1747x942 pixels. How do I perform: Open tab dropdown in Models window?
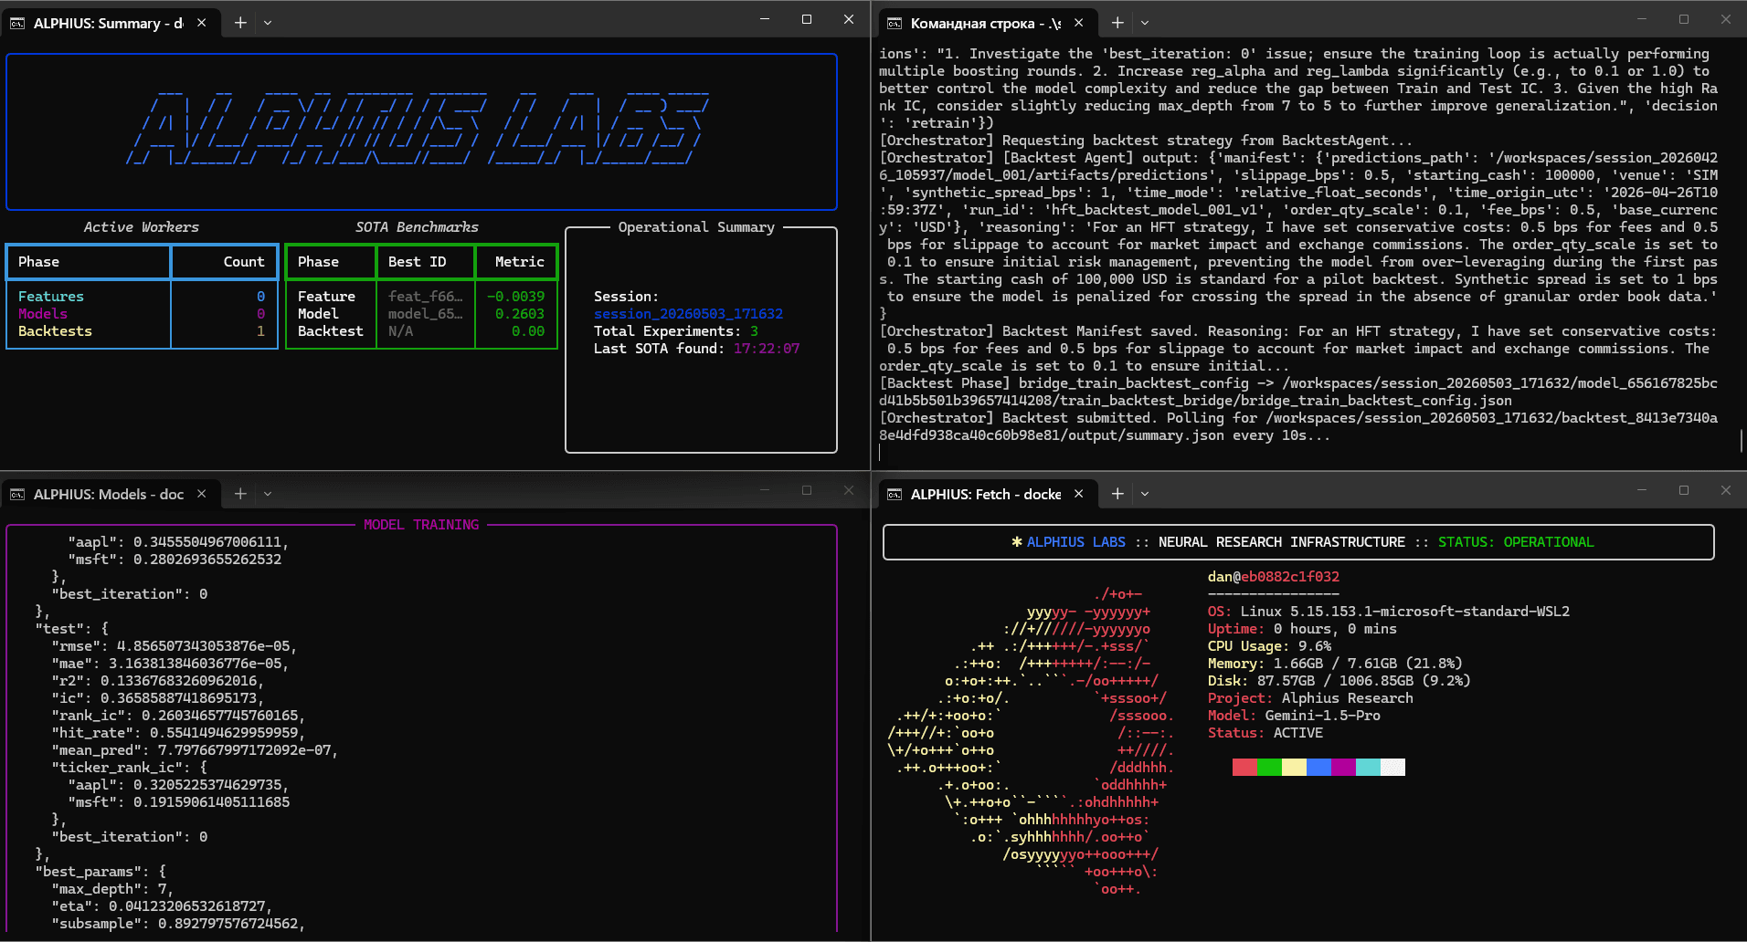coord(268,494)
